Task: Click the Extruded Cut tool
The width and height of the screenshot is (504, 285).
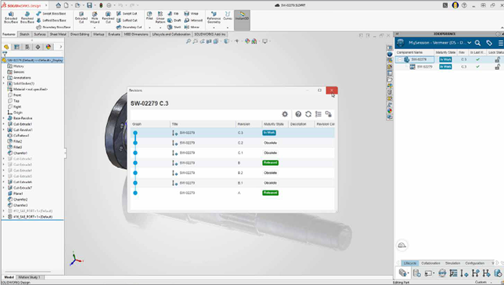Action: [81, 18]
